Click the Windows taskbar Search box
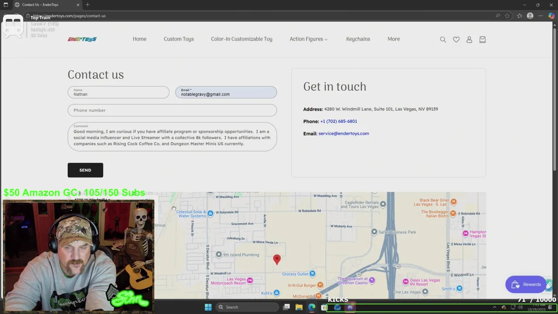Viewport: 558px width, 314px height. coord(248,307)
